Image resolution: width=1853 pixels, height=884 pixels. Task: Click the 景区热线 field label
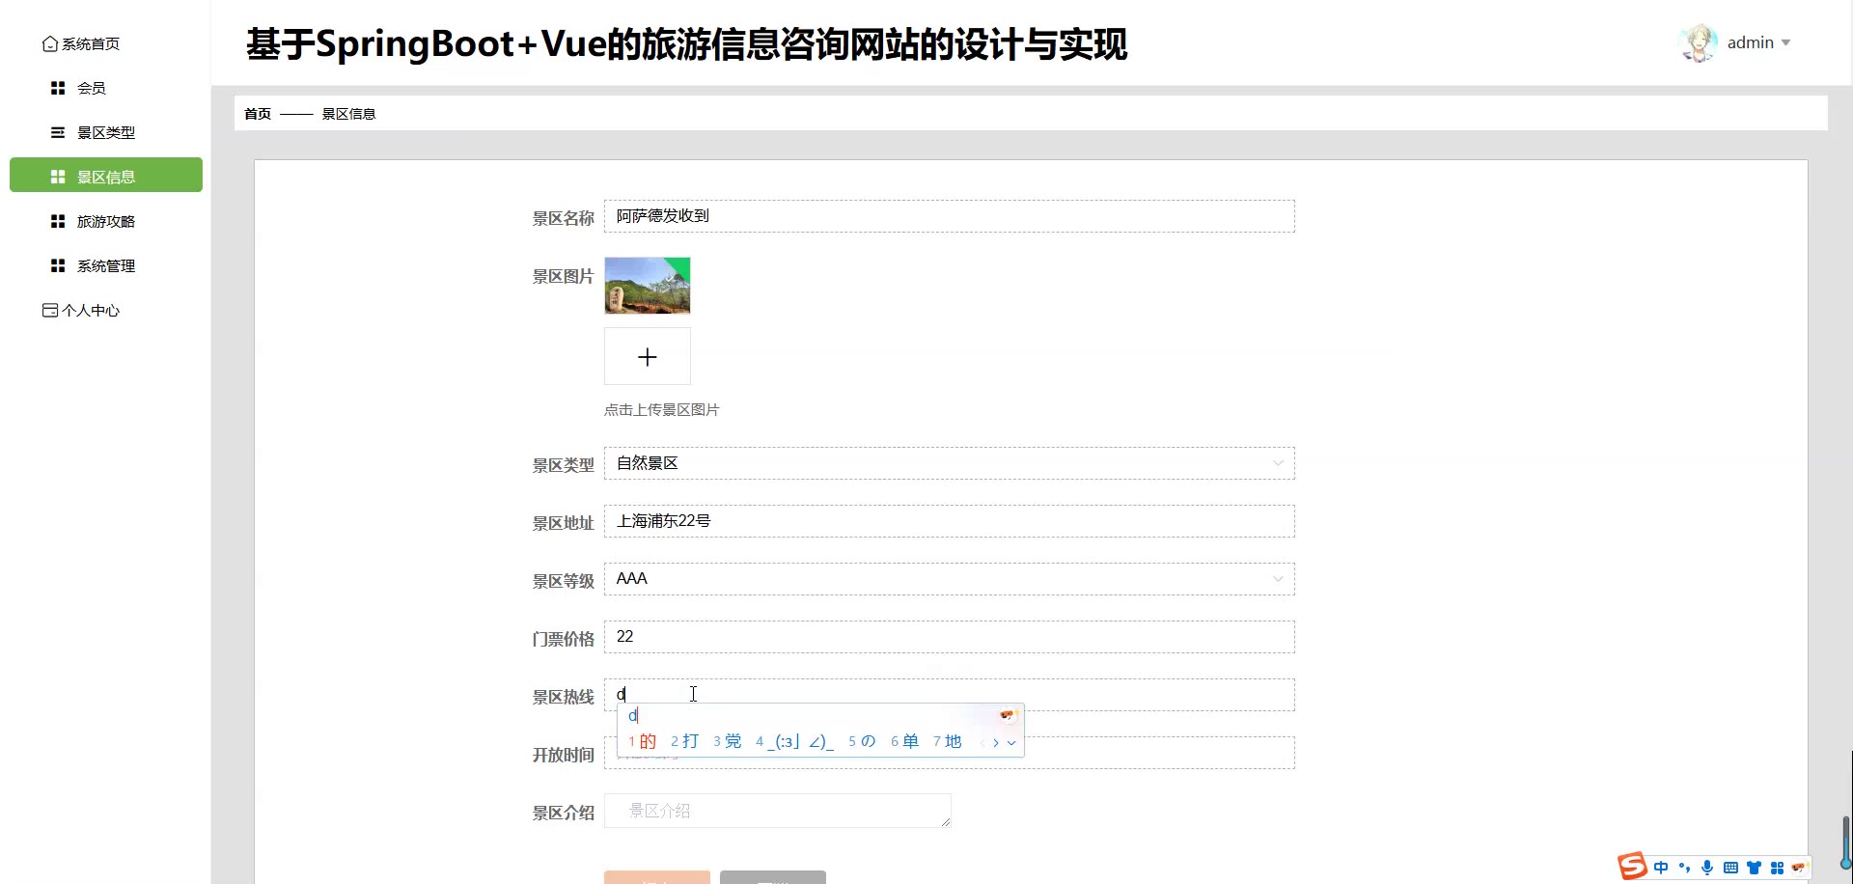pyautogui.click(x=564, y=697)
